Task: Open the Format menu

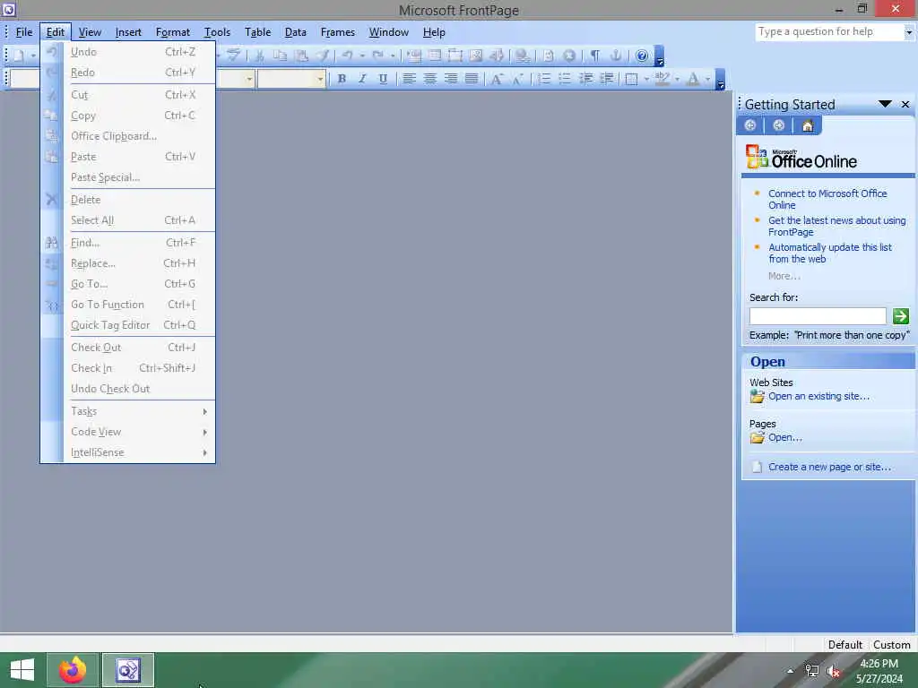Action: point(173,32)
